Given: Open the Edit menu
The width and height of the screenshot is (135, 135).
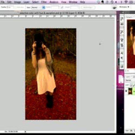Looking at the screenshot, I should pyautogui.click(x=9, y=2).
